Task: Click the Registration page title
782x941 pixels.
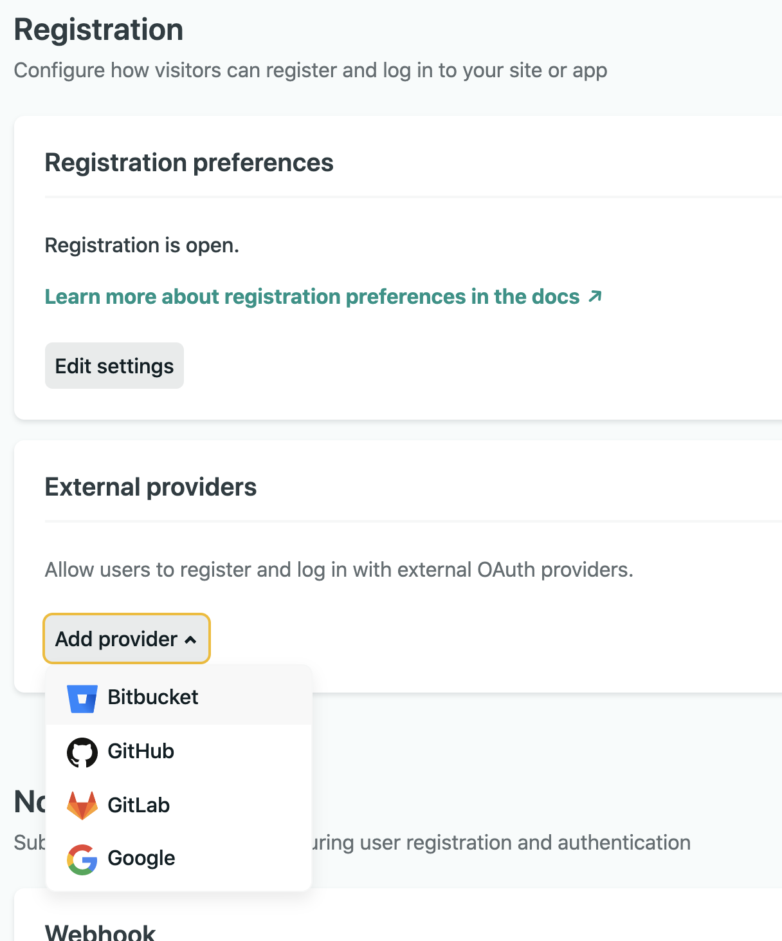Action: click(98, 29)
